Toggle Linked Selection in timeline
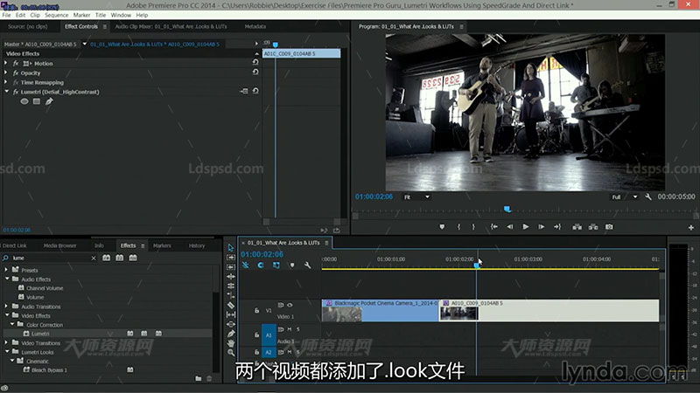 pos(276,265)
